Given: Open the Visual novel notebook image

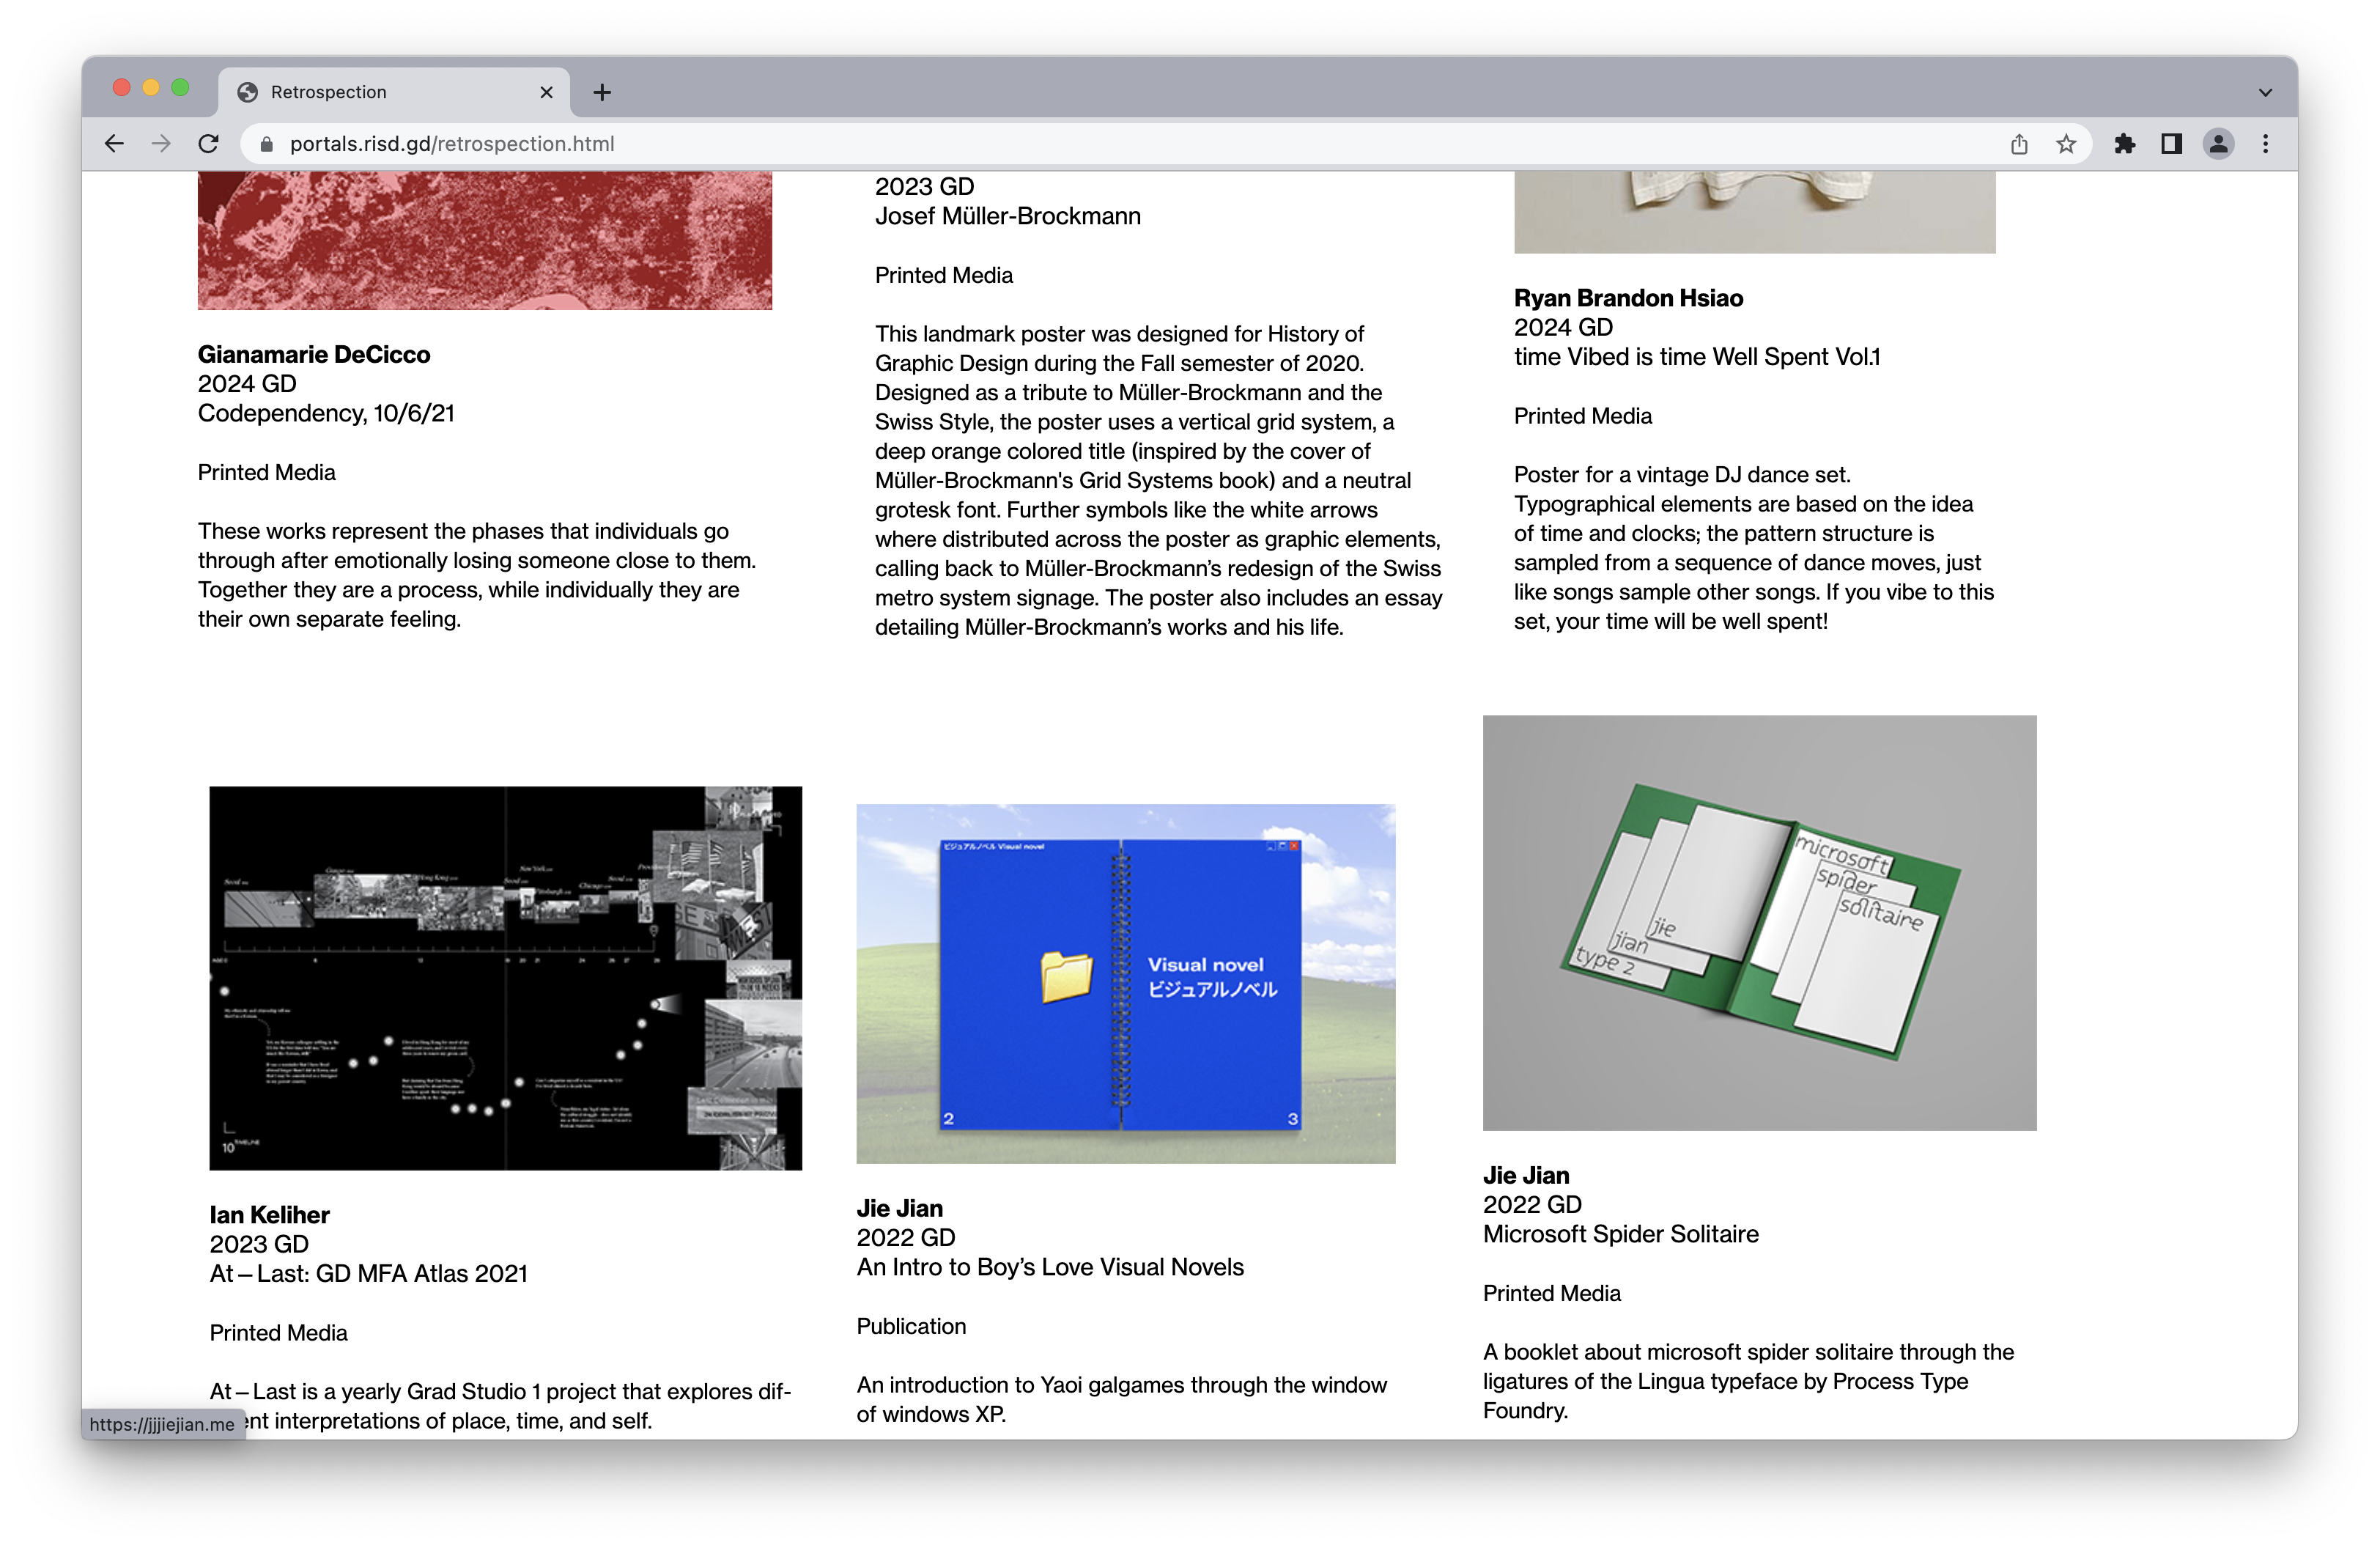Looking at the screenshot, I should click(1125, 983).
